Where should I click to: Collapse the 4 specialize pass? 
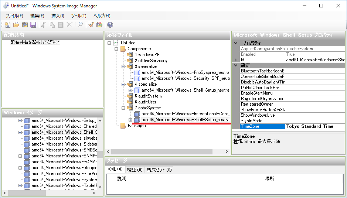tap(123, 84)
